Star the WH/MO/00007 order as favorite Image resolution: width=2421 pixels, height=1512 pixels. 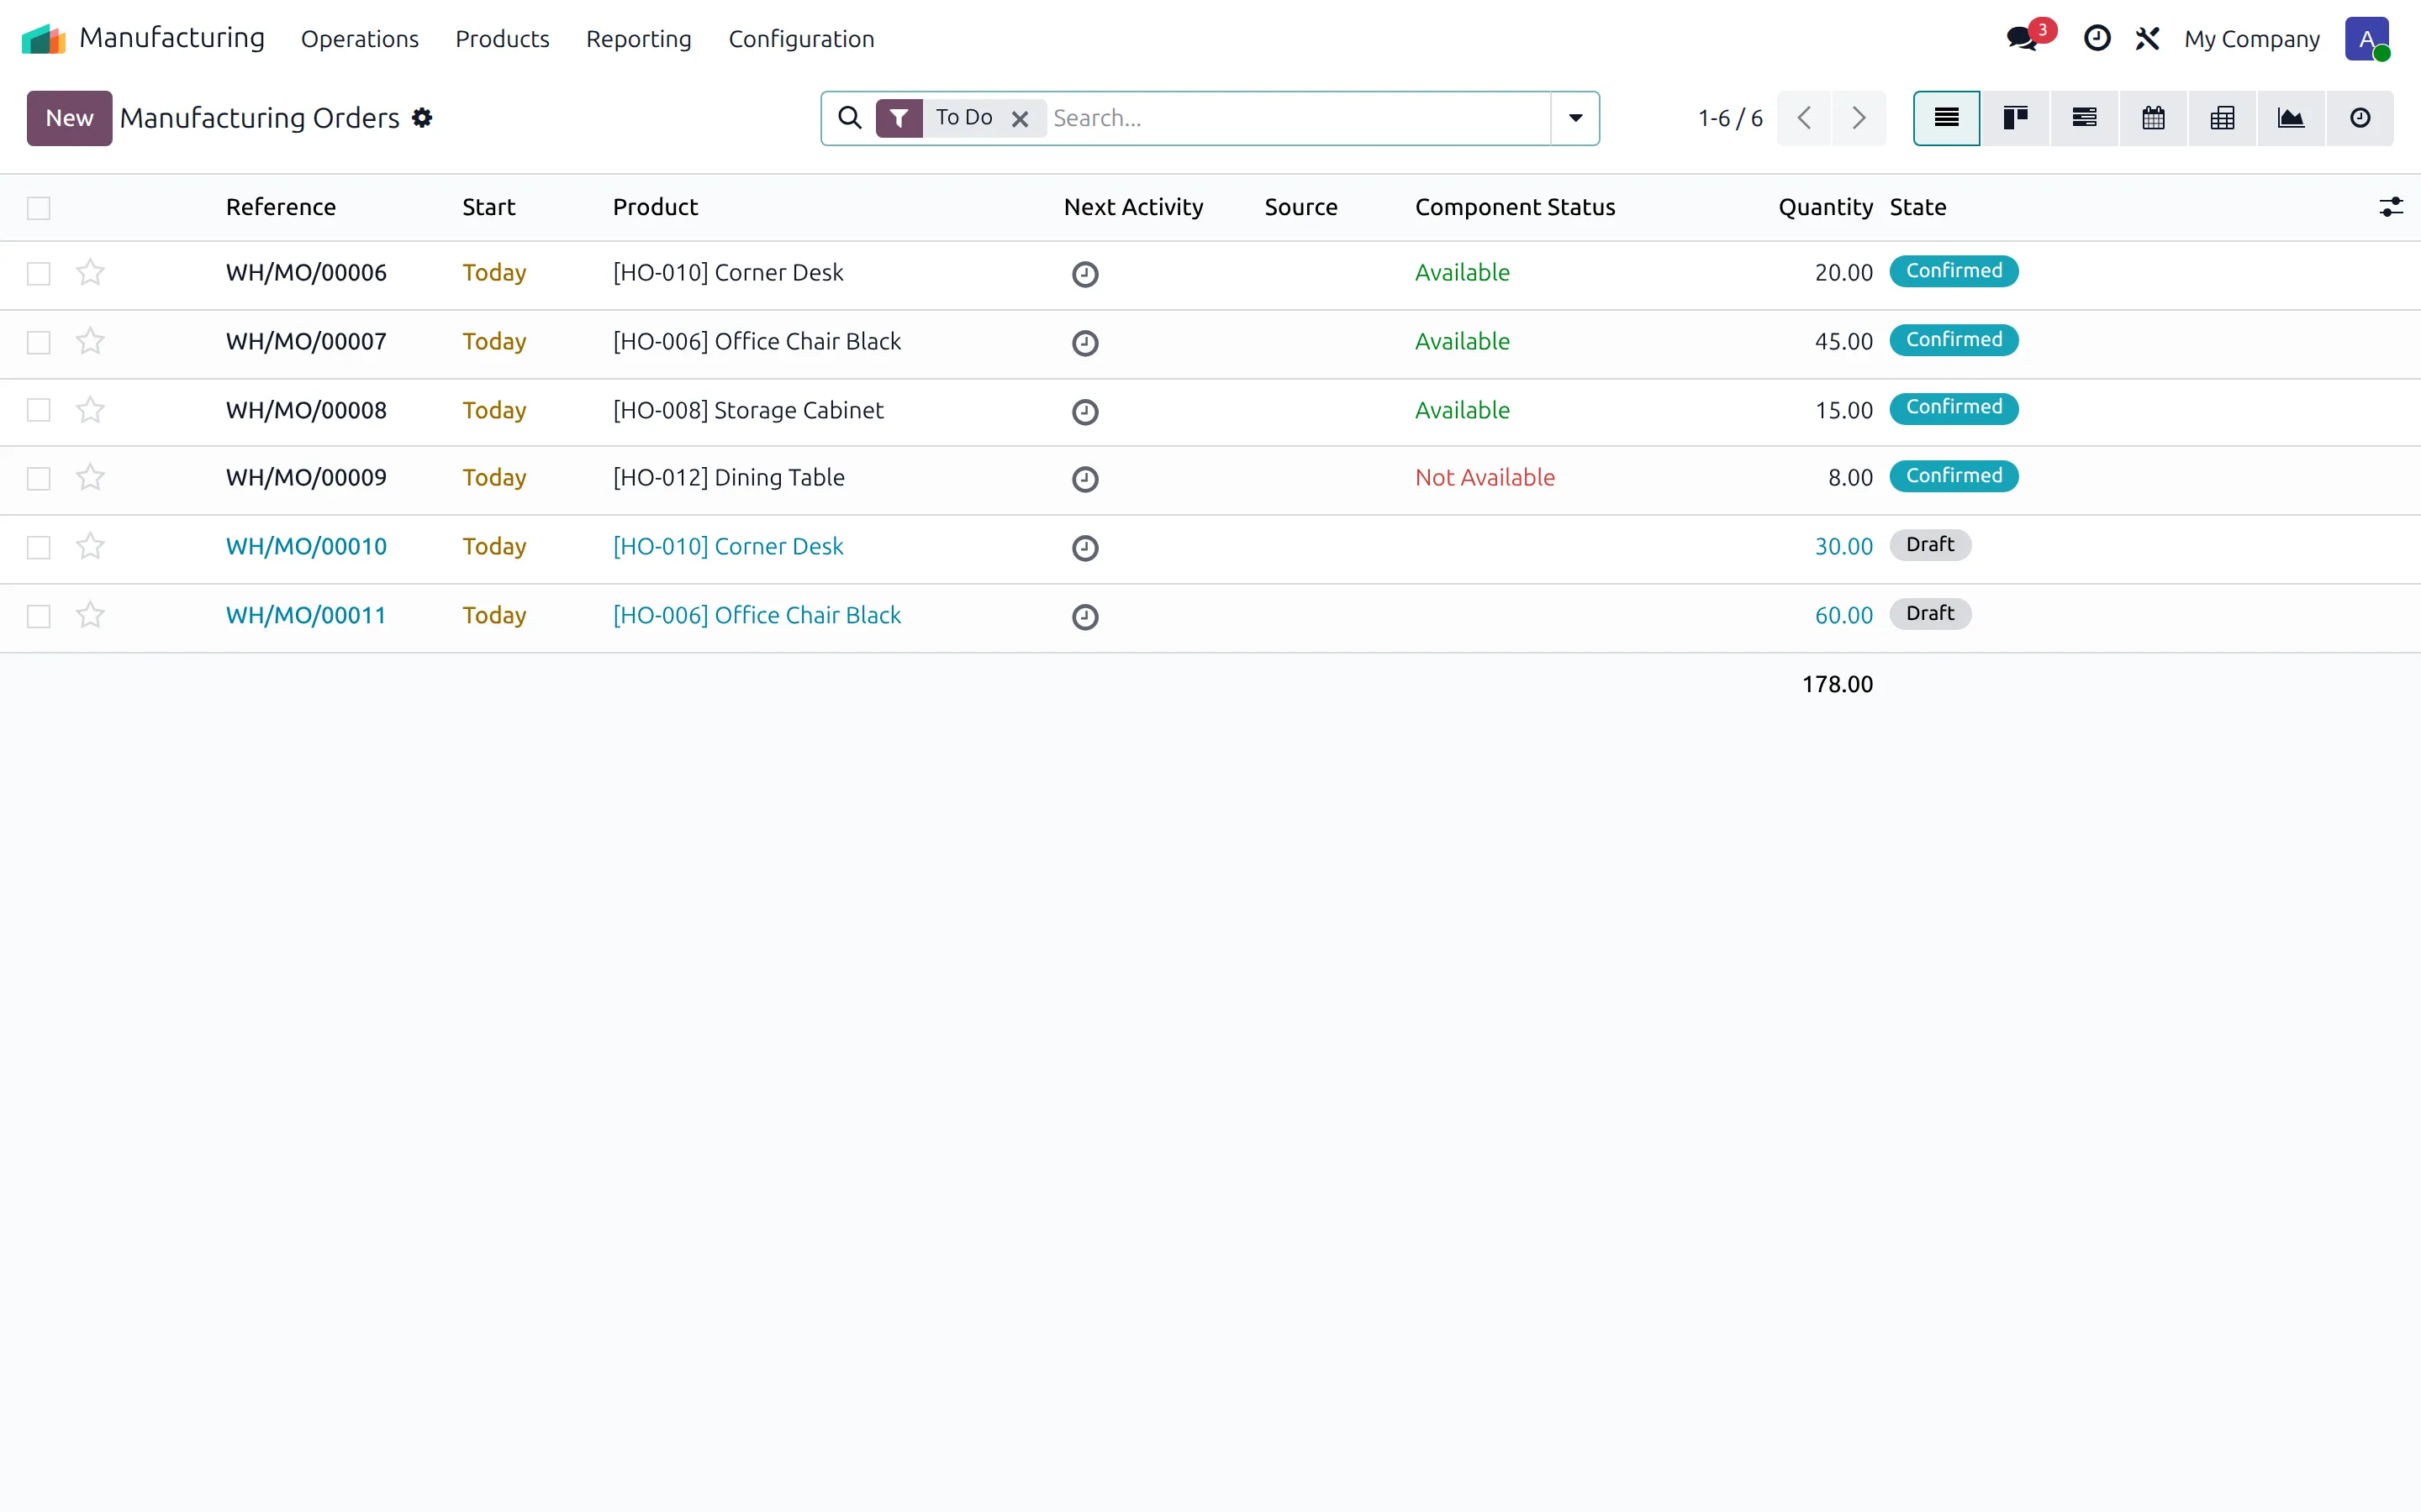click(x=90, y=341)
